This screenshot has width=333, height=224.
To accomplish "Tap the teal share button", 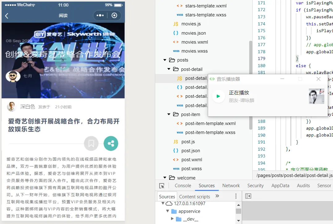I will pos(111,144).
